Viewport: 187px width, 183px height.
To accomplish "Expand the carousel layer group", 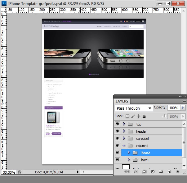I will click(124, 138).
